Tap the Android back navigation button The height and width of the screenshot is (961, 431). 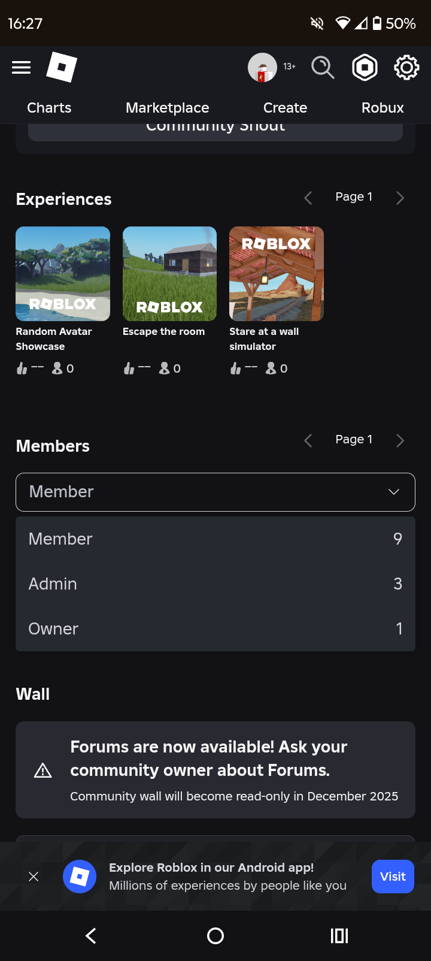pos(91,936)
